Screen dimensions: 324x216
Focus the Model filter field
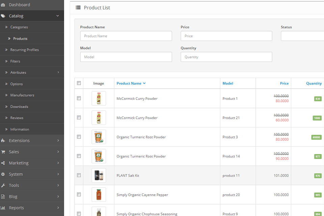(126, 57)
